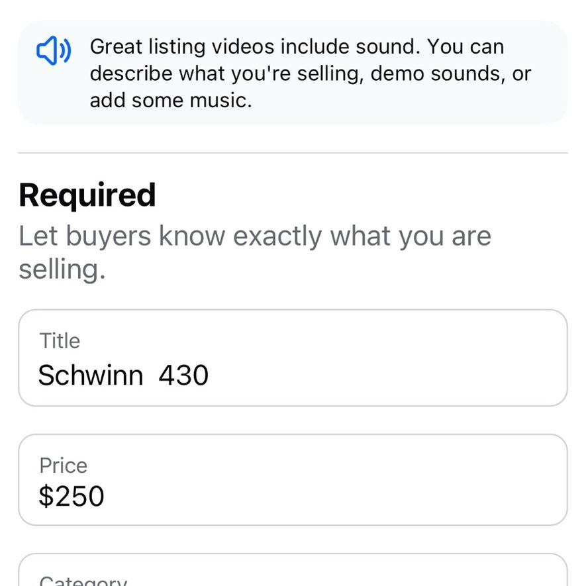
Task: Select the 'Schwinn' word in title
Action: click(x=91, y=375)
